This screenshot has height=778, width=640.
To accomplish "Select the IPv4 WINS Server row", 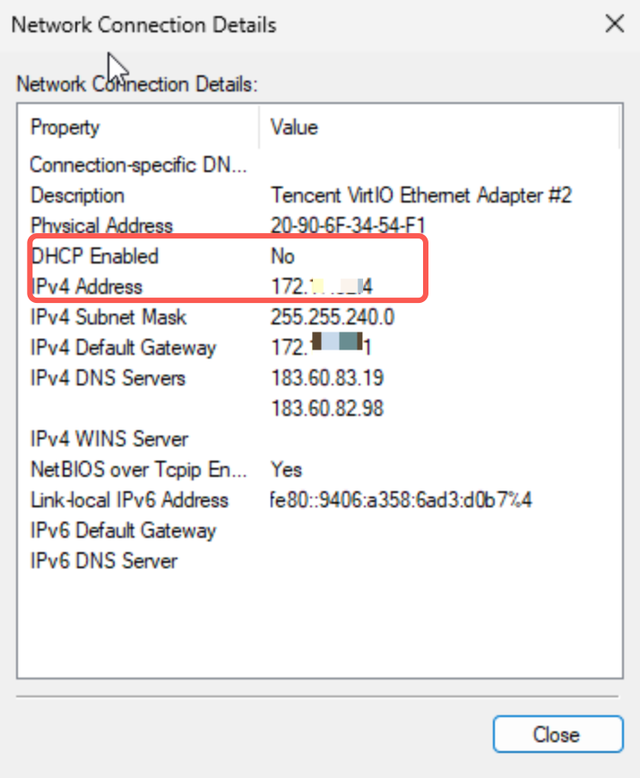I will pos(109,439).
